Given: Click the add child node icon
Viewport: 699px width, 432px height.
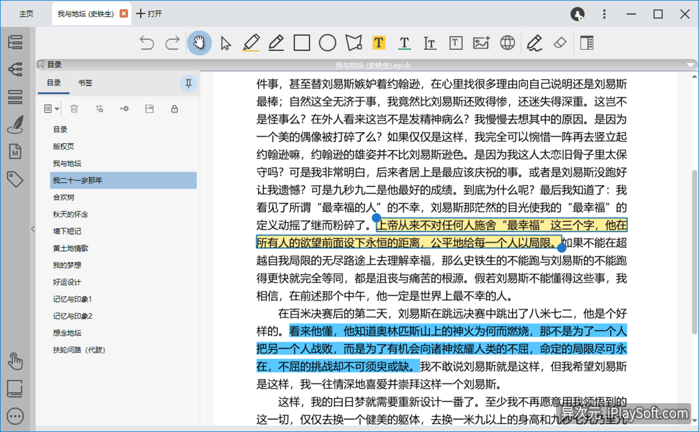Looking at the screenshot, I should click(100, 109).
